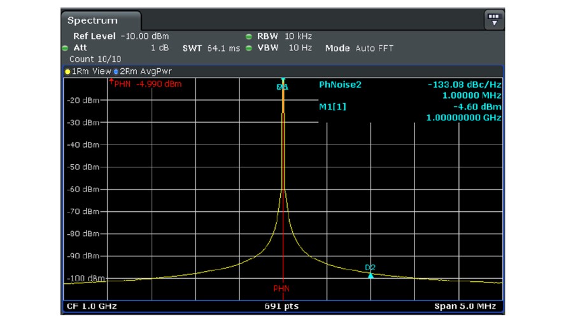This screenshot has width=573, height=322.
Task: Click the -20 dBm axis label
Action: (83, 101)
